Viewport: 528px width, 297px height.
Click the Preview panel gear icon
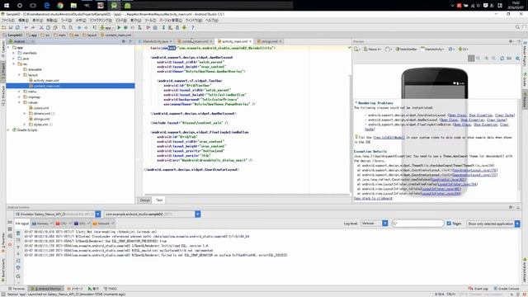click(511, 41)
